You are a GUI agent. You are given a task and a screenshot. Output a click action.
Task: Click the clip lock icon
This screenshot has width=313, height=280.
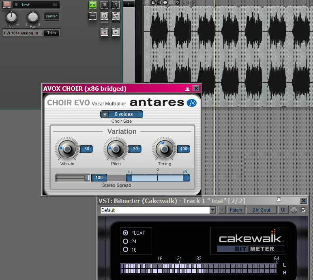pos(153,2)
